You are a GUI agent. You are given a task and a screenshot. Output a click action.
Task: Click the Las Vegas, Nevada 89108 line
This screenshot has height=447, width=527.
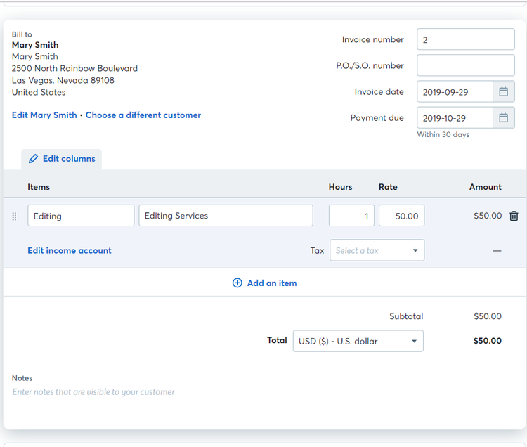tap(63, 80)
